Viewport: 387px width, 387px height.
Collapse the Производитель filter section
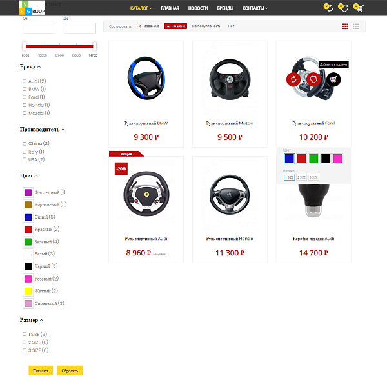pos(42,130)
